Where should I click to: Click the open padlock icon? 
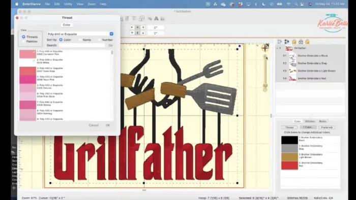pos(307,42)
